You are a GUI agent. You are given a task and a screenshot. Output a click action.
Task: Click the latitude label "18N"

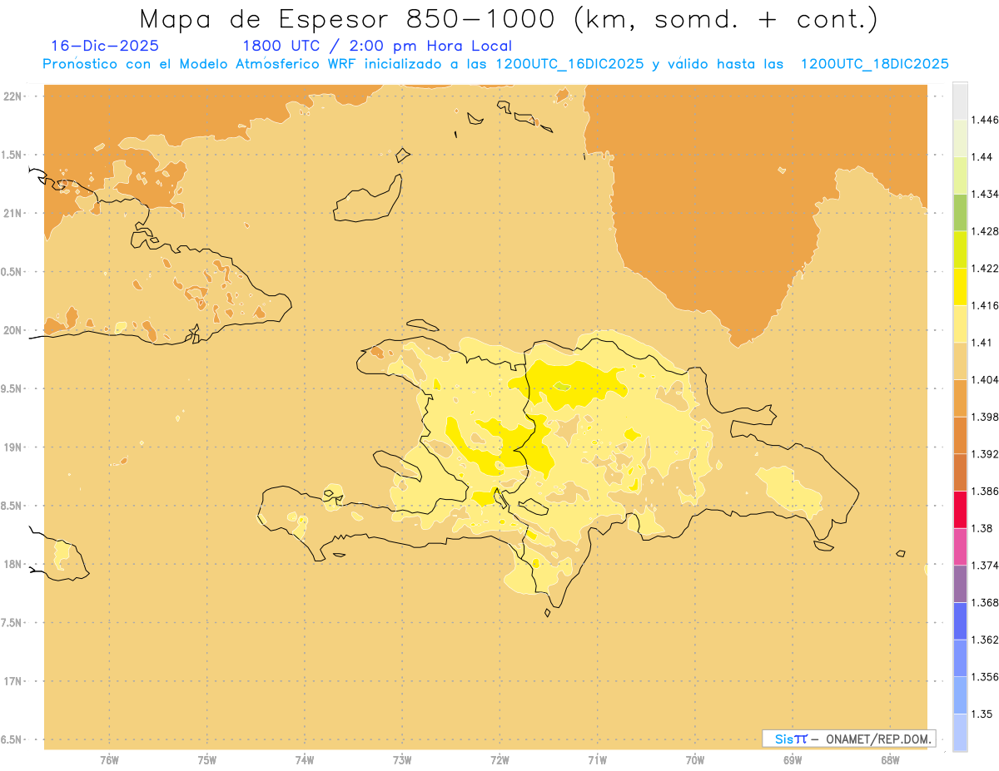(x=13, y=564)
